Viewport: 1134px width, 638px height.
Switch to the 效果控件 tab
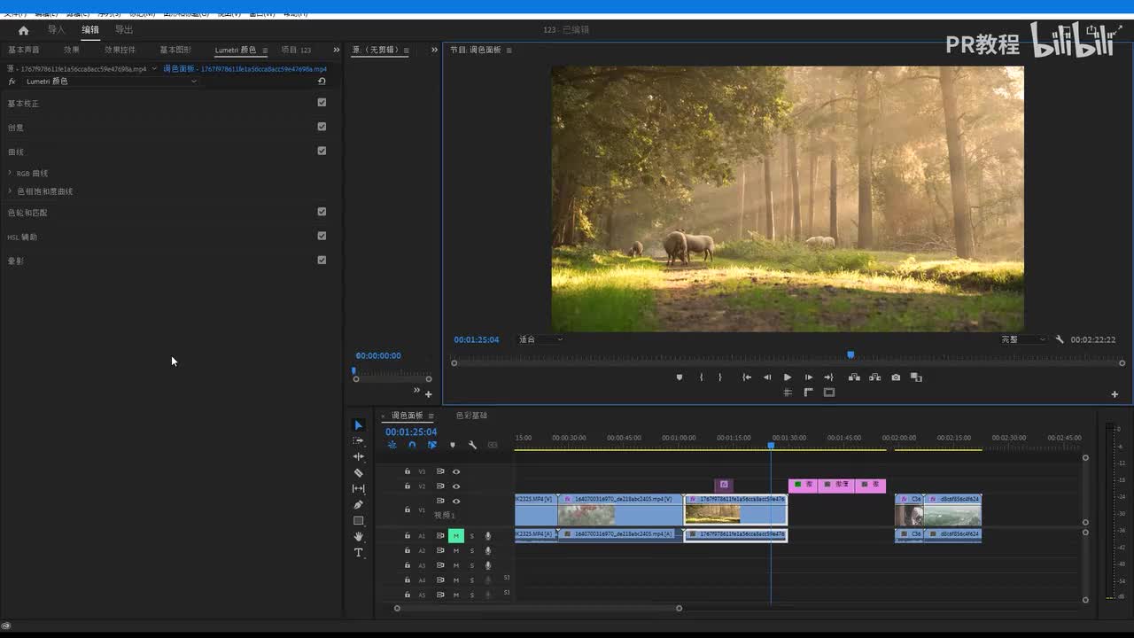120,51
